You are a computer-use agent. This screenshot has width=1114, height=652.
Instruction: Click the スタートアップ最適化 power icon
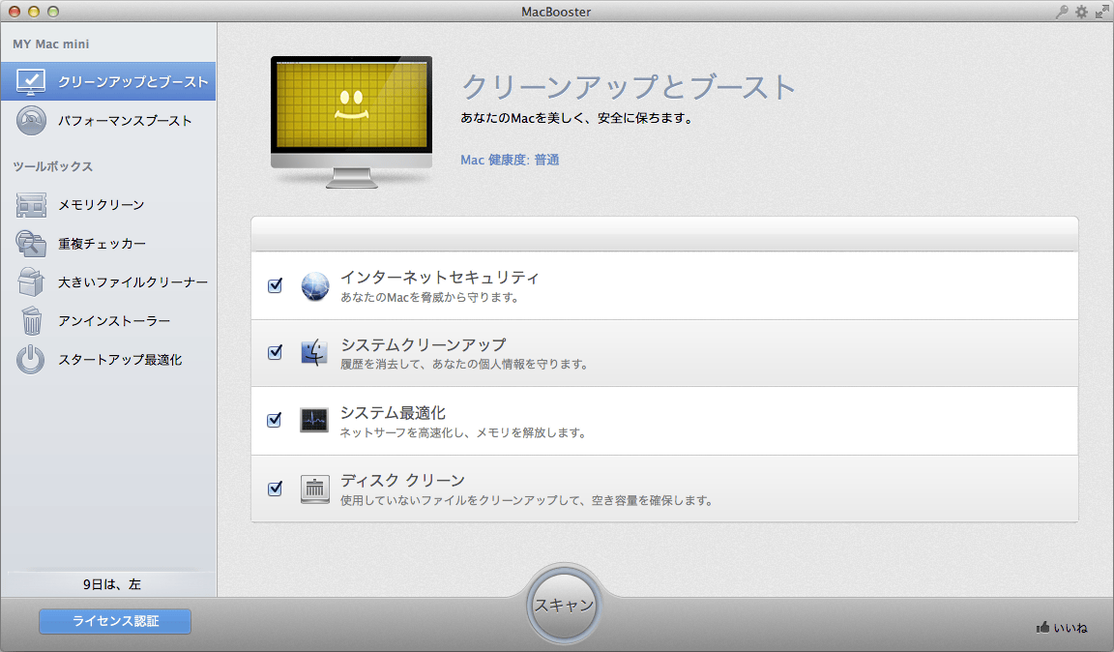click(31, 360)
